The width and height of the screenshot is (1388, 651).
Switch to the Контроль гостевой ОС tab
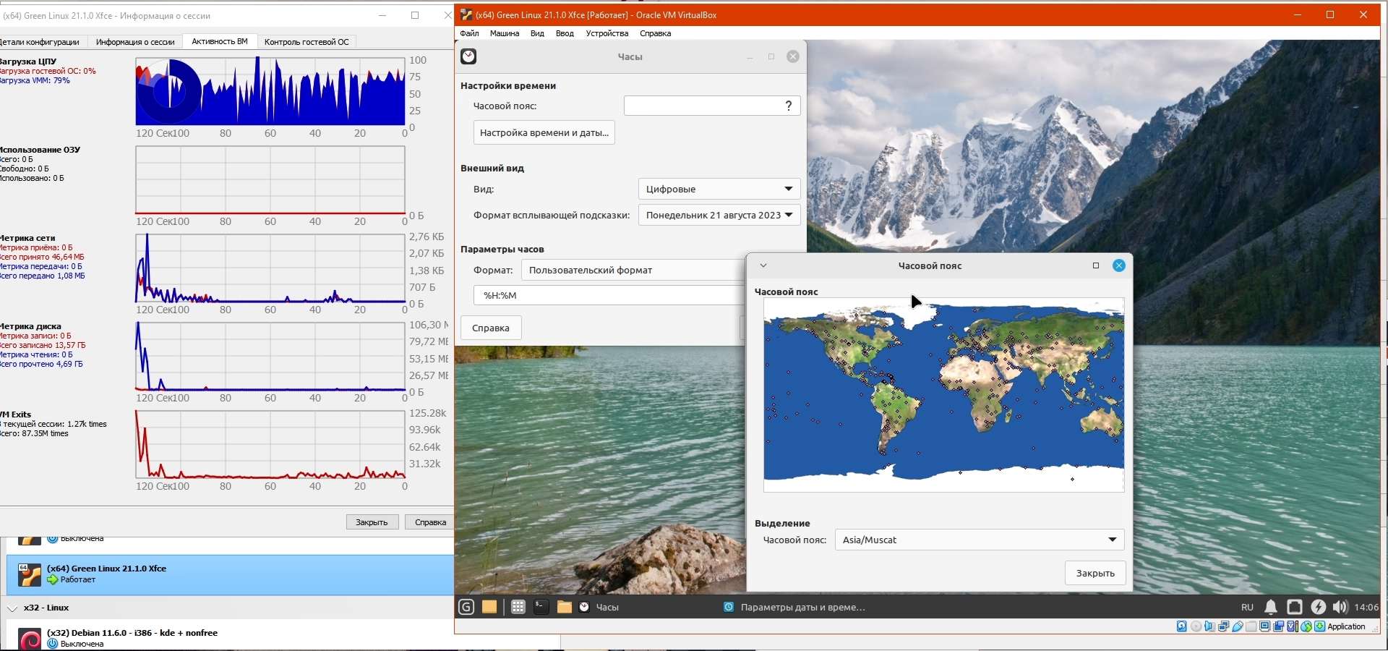pyautogui.click(x=307, y=42)
